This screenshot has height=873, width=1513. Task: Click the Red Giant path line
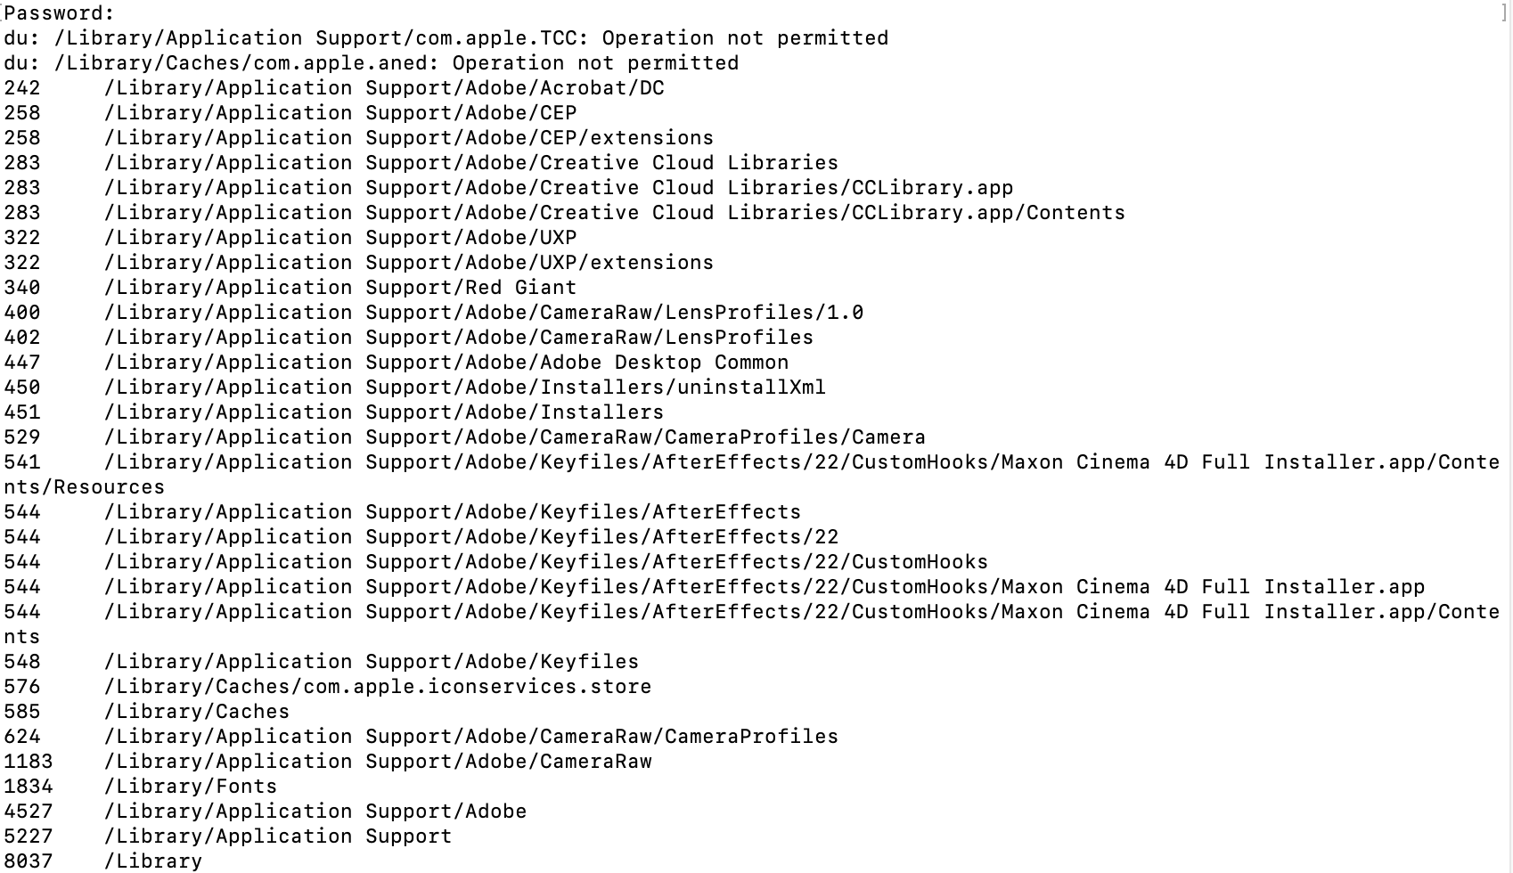point(339,288)
